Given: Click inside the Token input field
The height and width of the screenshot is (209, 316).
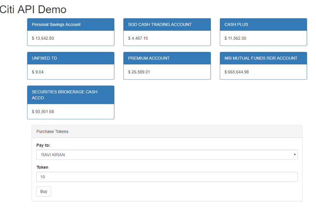Looking at the screenshot, I should 167,176.
